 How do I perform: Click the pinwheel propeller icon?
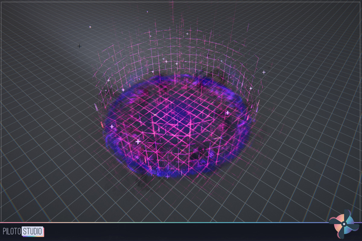click(x=344, y=224)
